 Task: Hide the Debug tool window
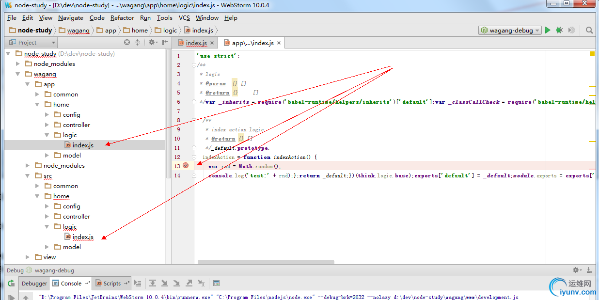click(x=589, y=270)
